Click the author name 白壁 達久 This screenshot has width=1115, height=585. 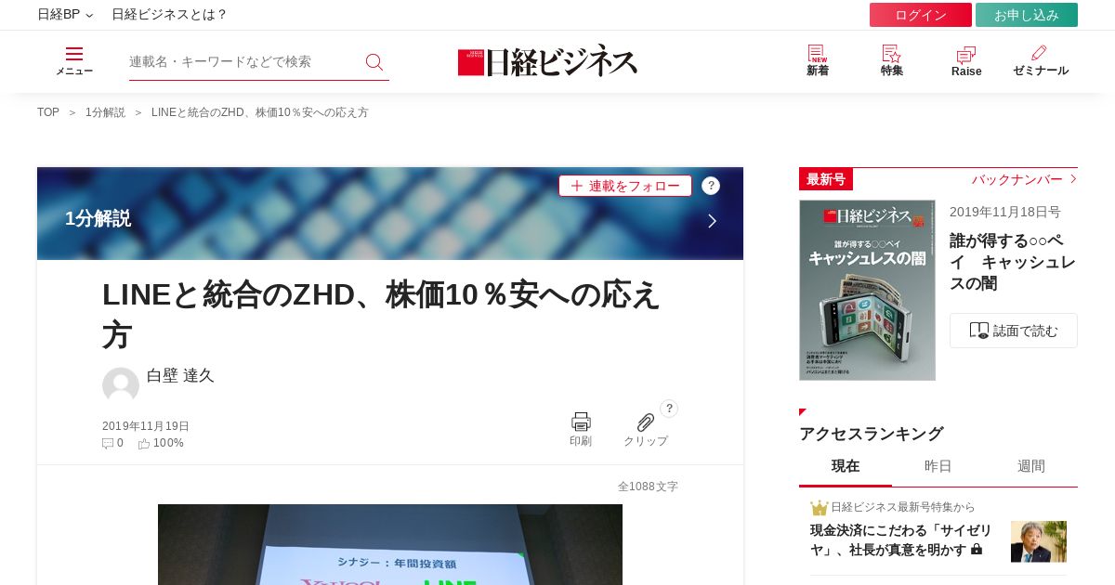coord(180,375)
